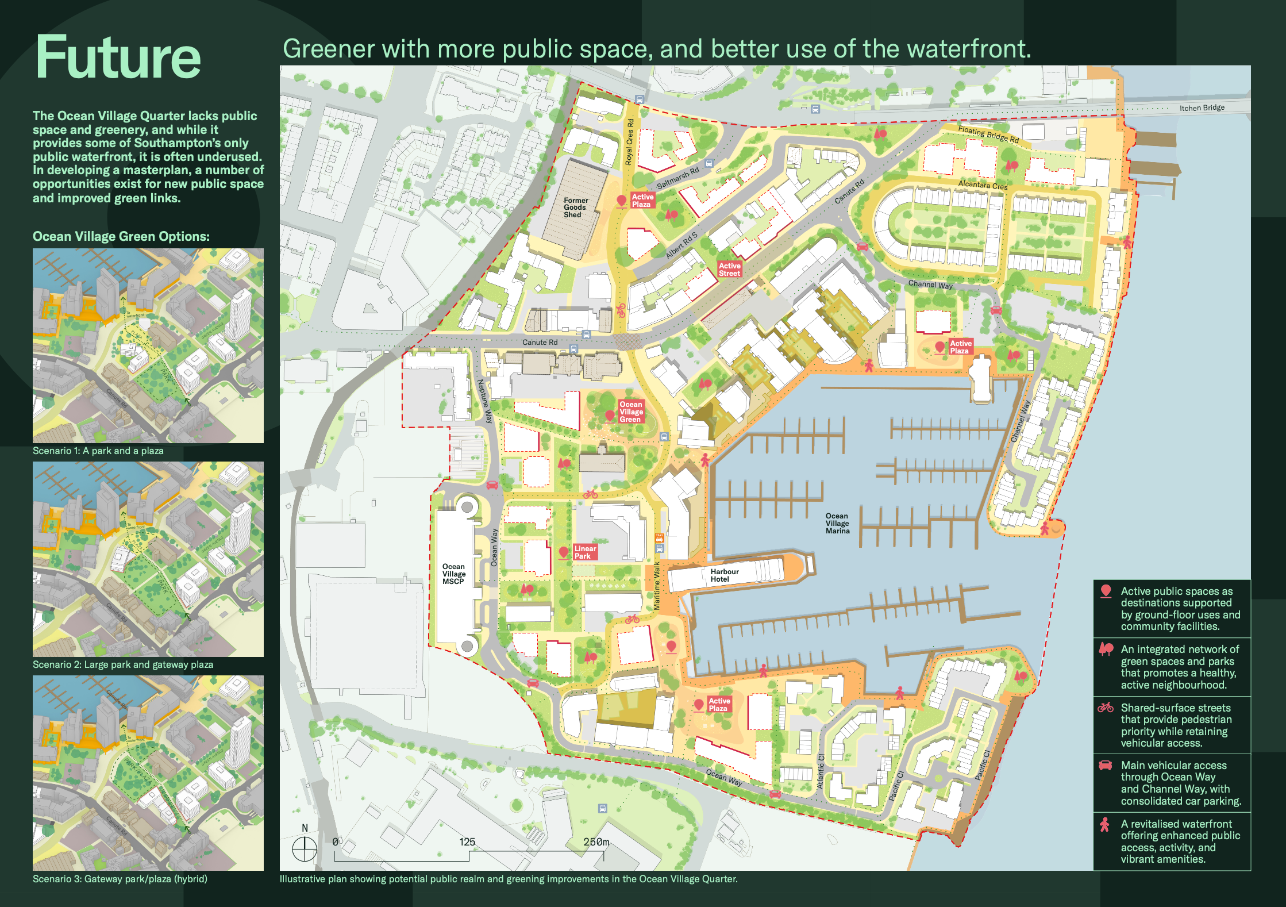1286x907 pixels.
Task: Click the car icon in the legend
Action: tap(1106, 766)
